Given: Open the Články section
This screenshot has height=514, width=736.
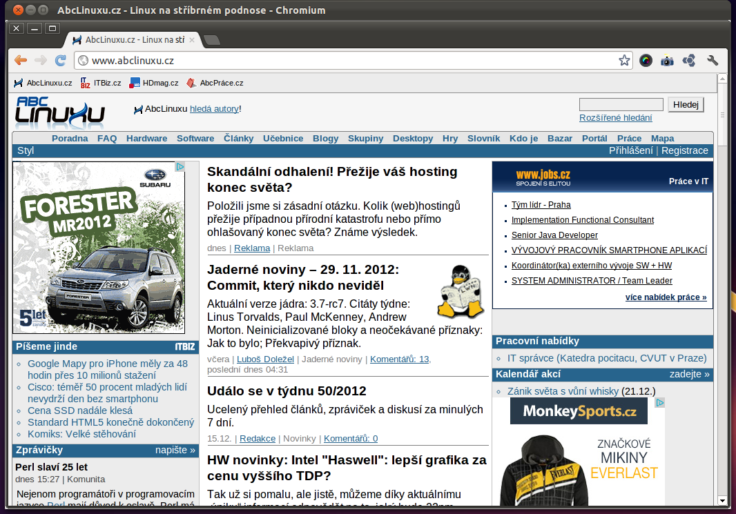Looking at the screenshot, I should coord(238,139).
